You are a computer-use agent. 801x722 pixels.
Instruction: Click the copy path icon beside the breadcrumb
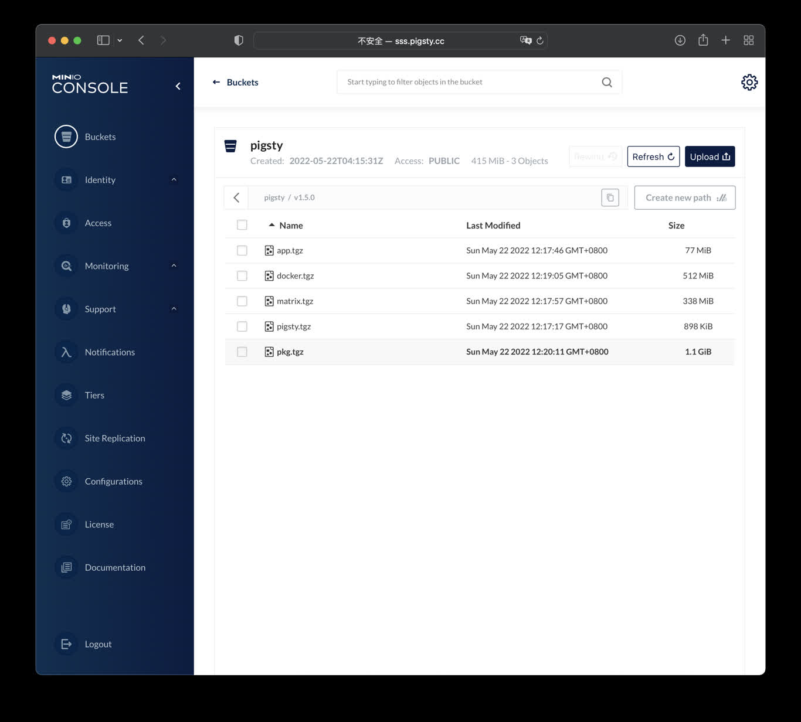[610, 197]
